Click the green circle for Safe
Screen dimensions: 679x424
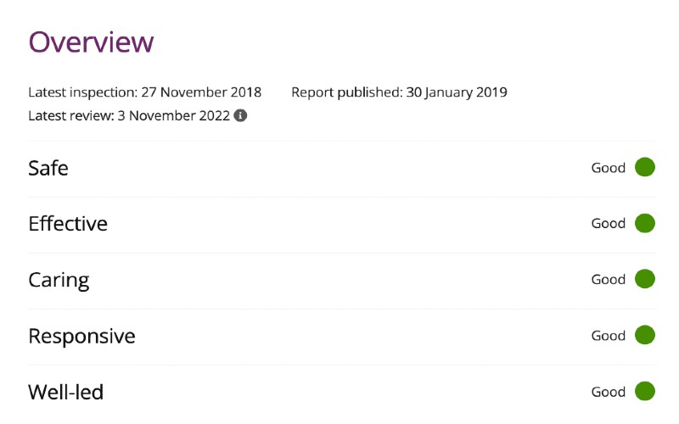(645, 167)
